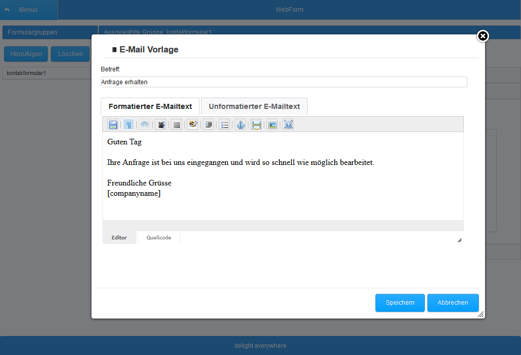Click Hinzufügen to add a form group
This screenshot has height=355, width=521.
point(26,53)
